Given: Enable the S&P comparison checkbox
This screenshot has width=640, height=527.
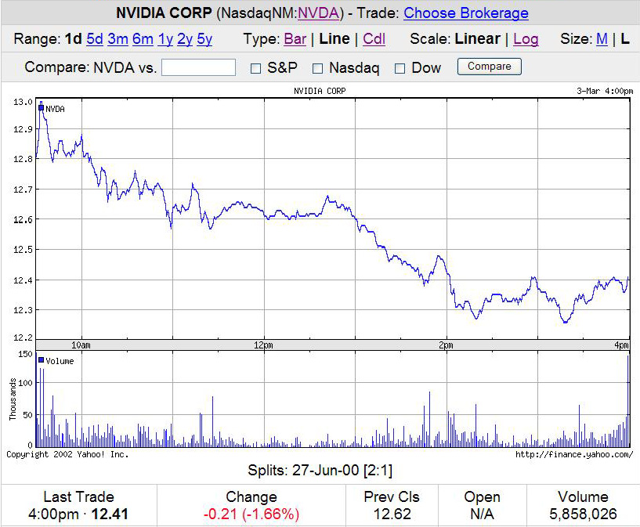Looking at the screenshot, I should pos(255,68).
